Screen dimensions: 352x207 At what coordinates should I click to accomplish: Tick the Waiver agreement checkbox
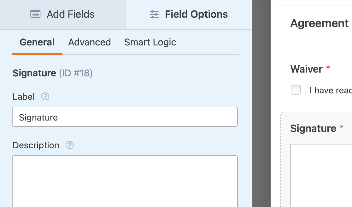296,90
